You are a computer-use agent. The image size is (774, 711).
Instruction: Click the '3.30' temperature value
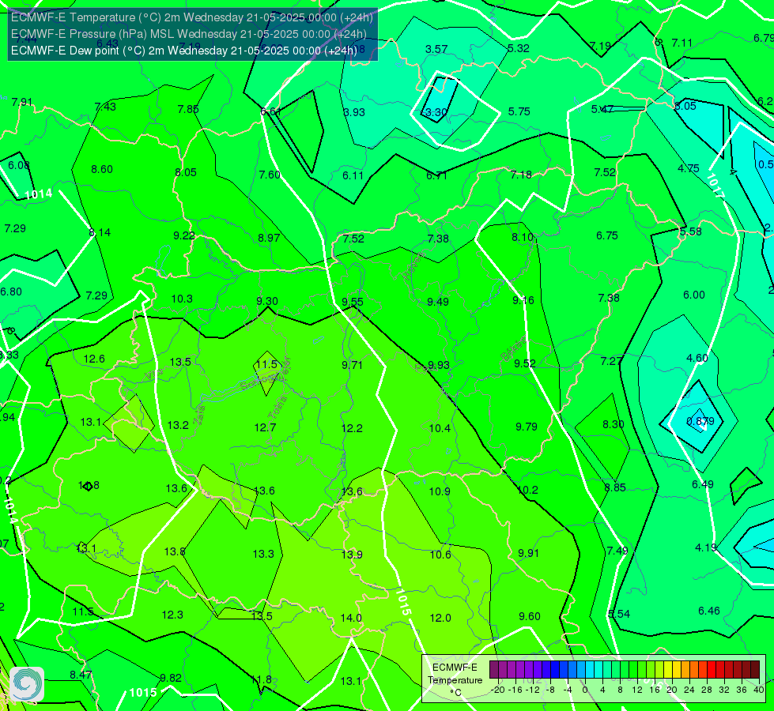(436, 112)
